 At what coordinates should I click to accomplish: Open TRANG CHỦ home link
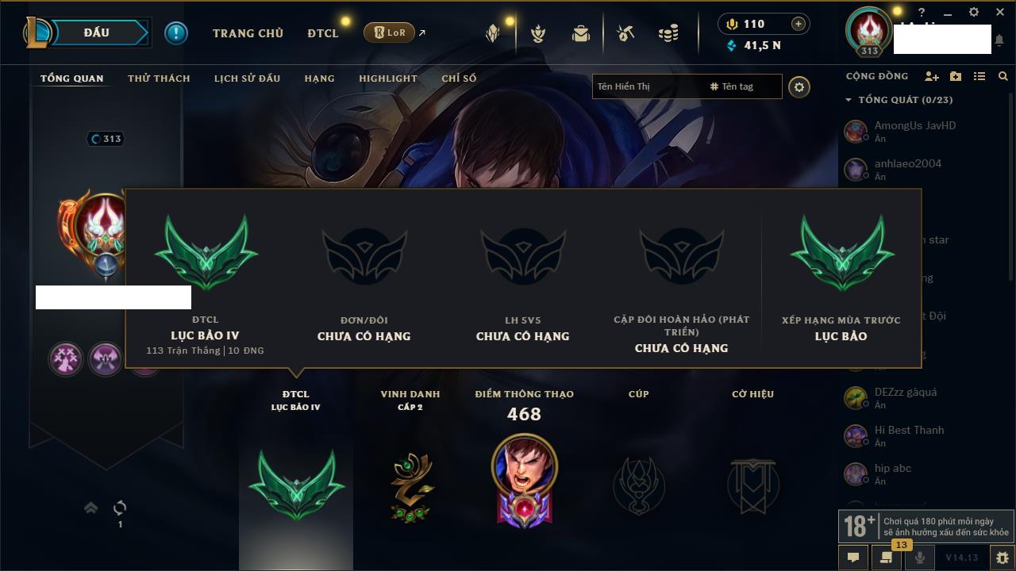[x=248, y=33]
